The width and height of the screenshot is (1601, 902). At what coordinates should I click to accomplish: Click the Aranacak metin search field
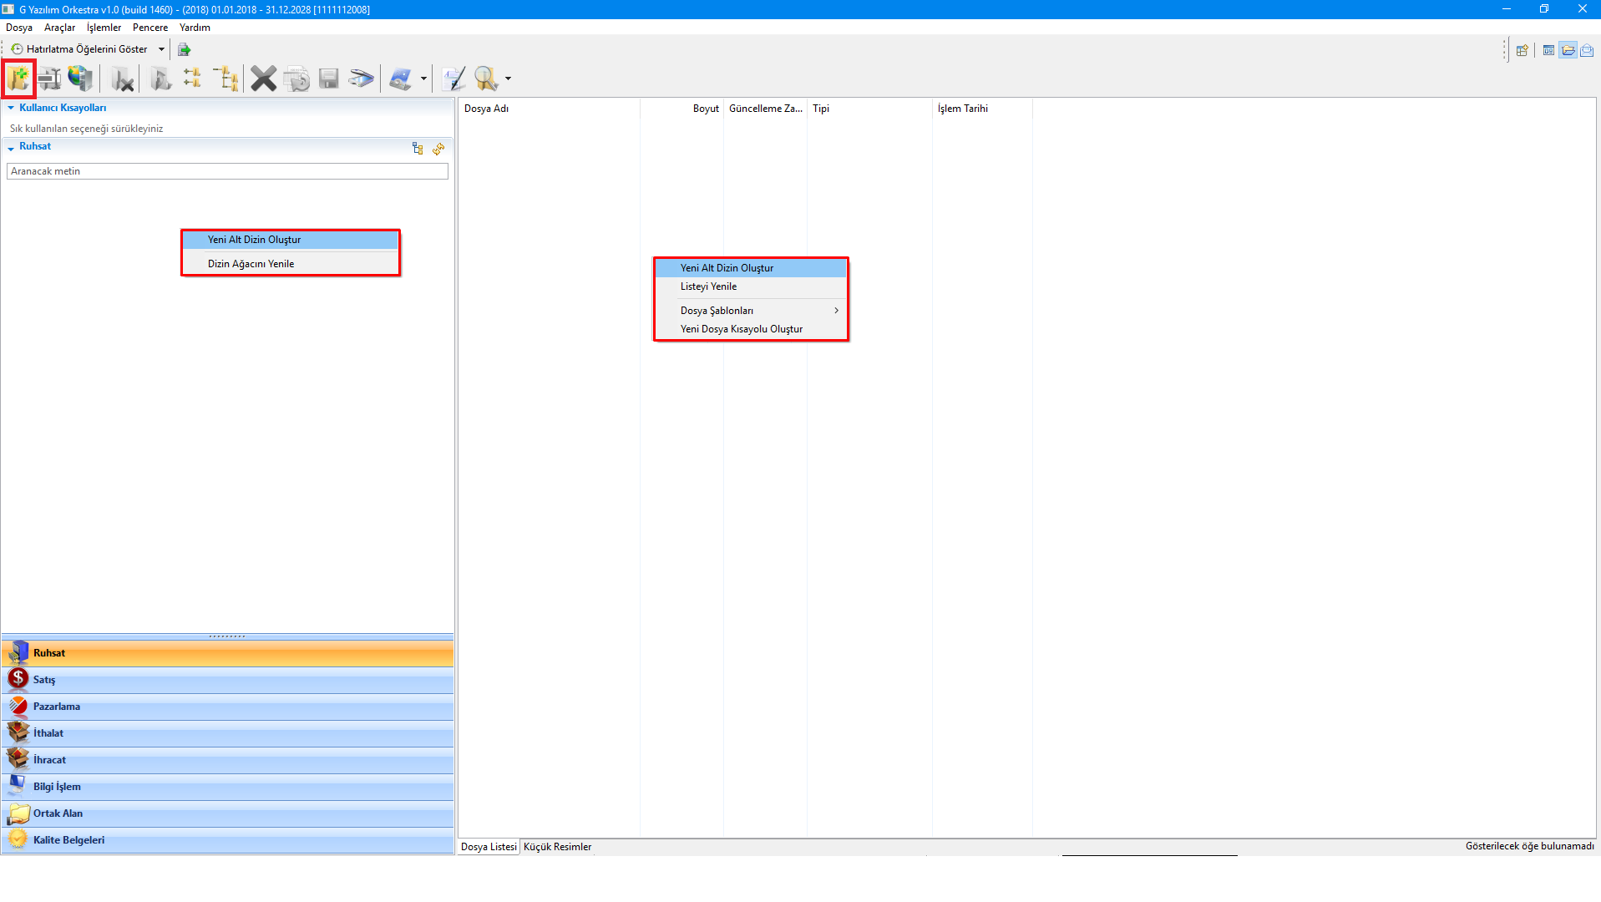227,171
